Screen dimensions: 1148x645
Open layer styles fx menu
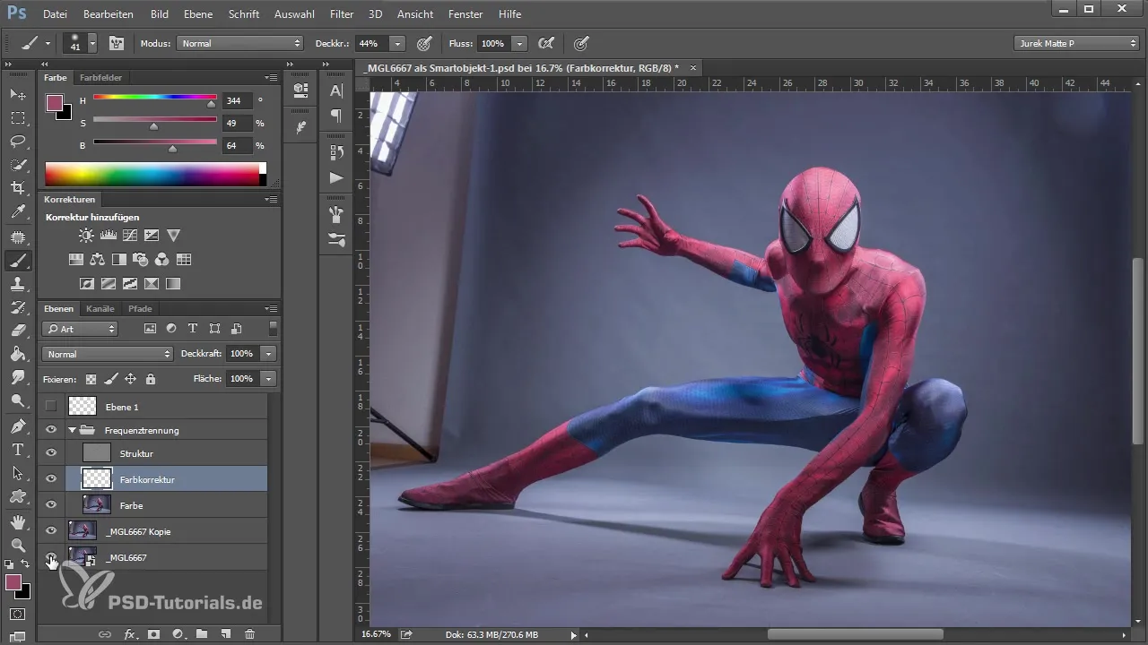pos(130,634)
